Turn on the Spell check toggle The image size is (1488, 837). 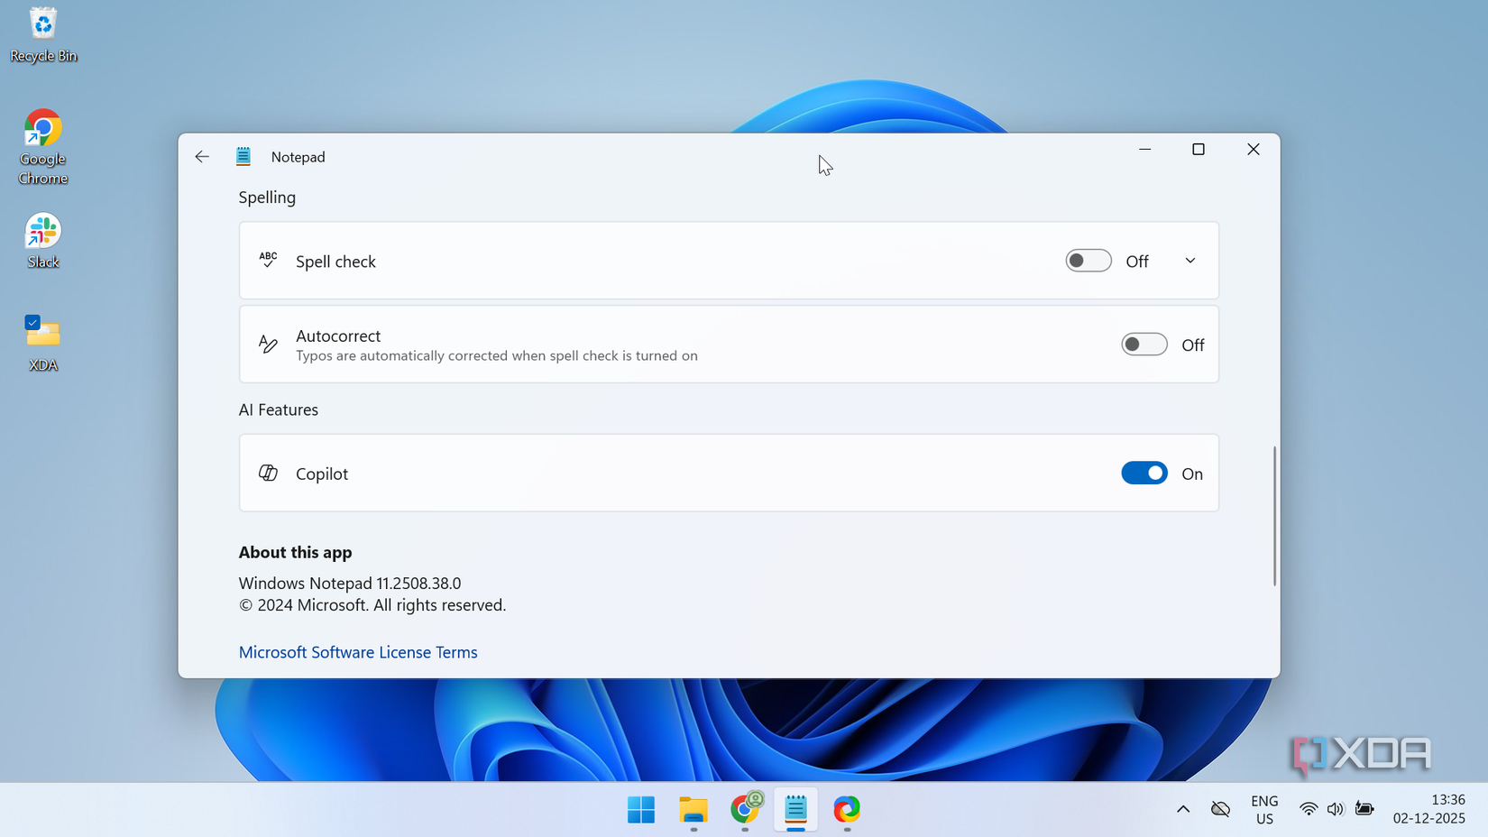point(1088,261)
